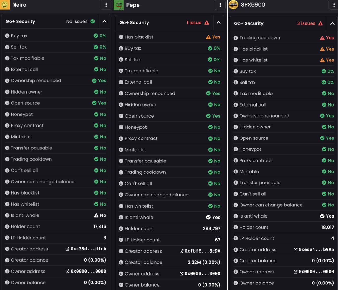Click info icon beside Pepe Trading cooldown

[x=121, y=172]
